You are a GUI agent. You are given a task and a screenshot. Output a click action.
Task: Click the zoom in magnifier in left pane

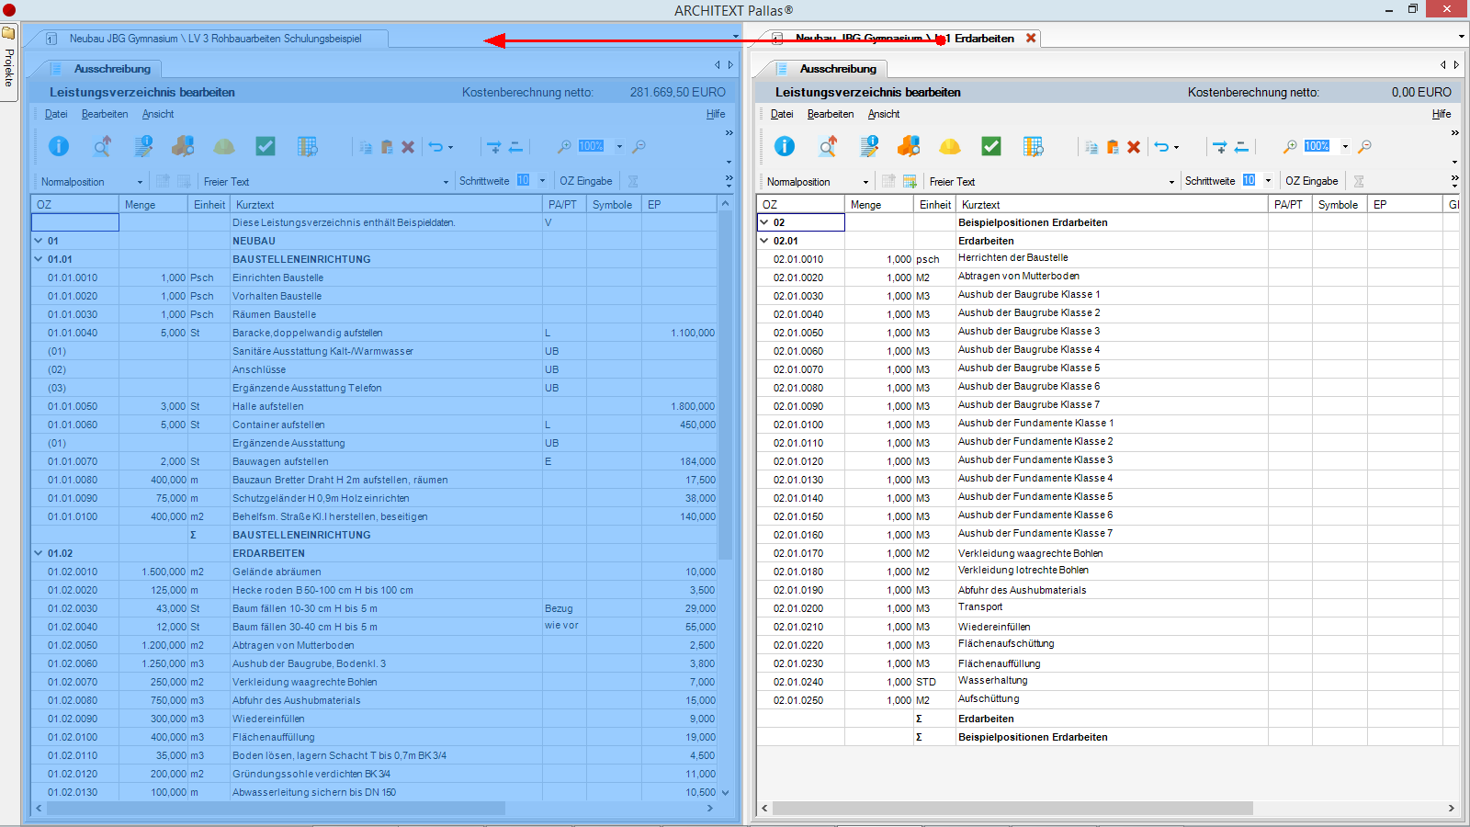(564, 146)
